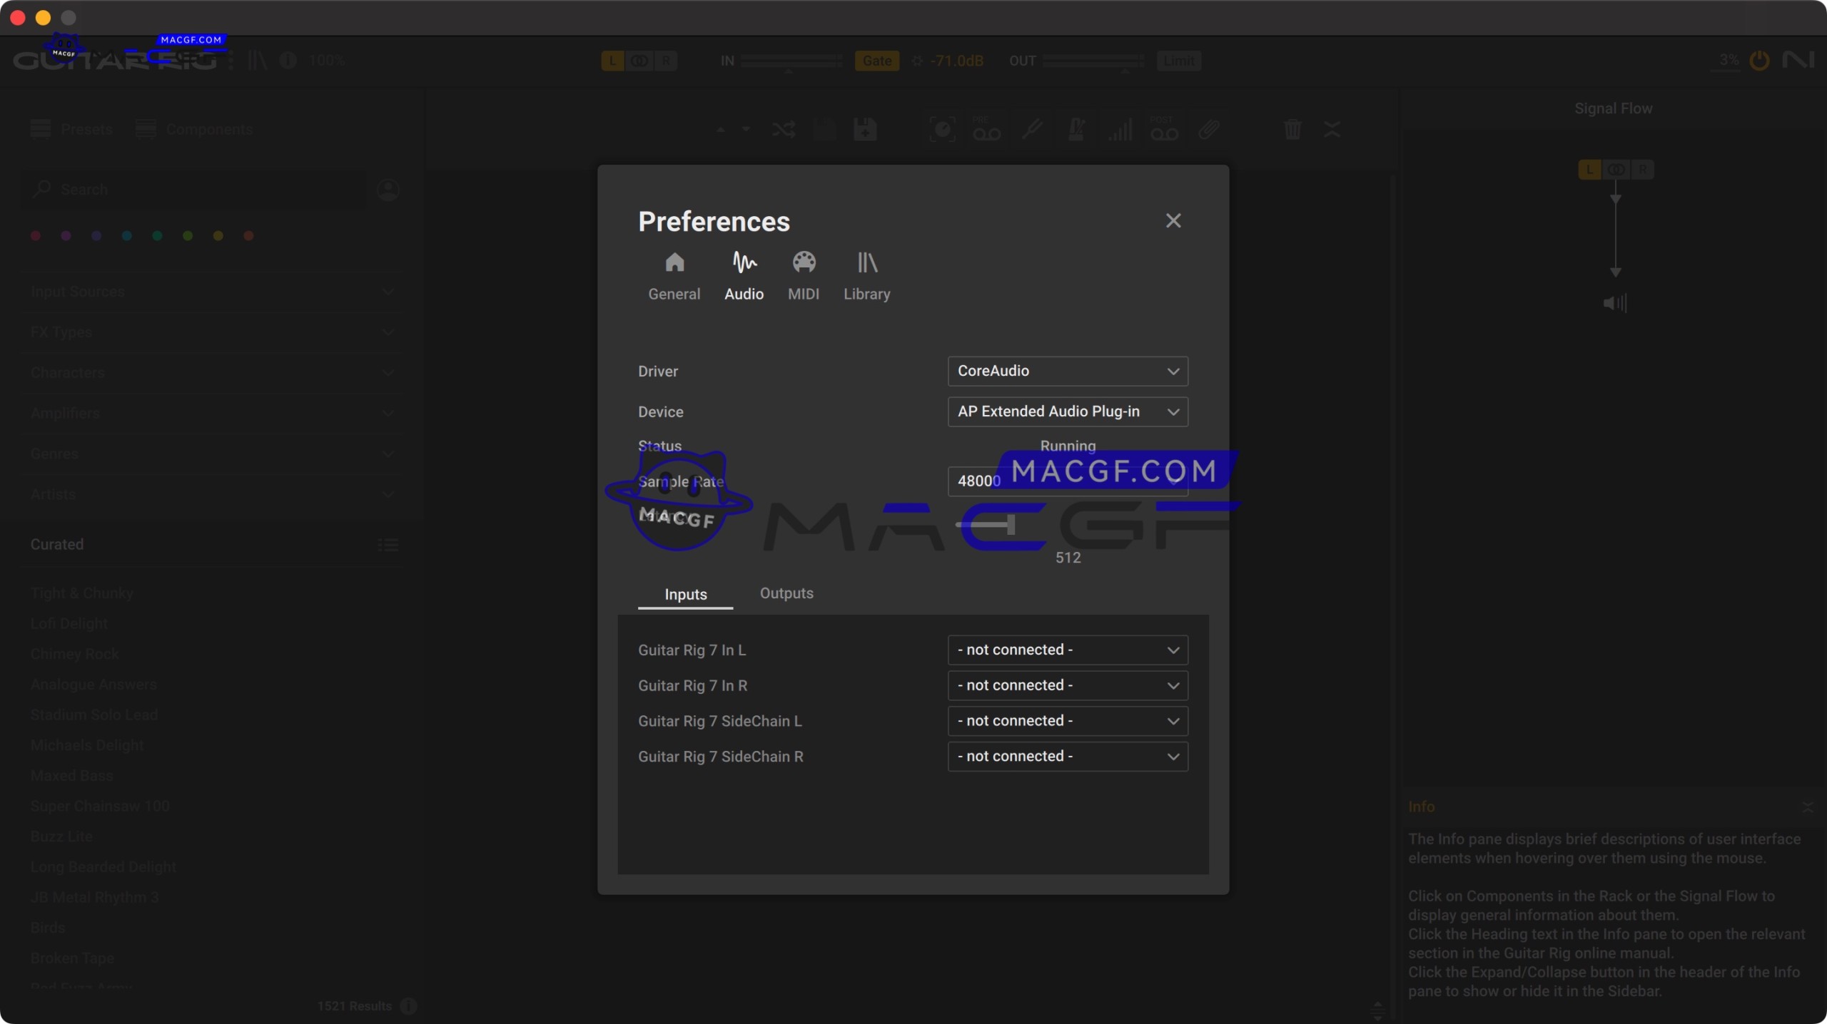Click the random preset shuffle icon
This screenshot has width=1827, height=1024.
[x=784, y=130]
